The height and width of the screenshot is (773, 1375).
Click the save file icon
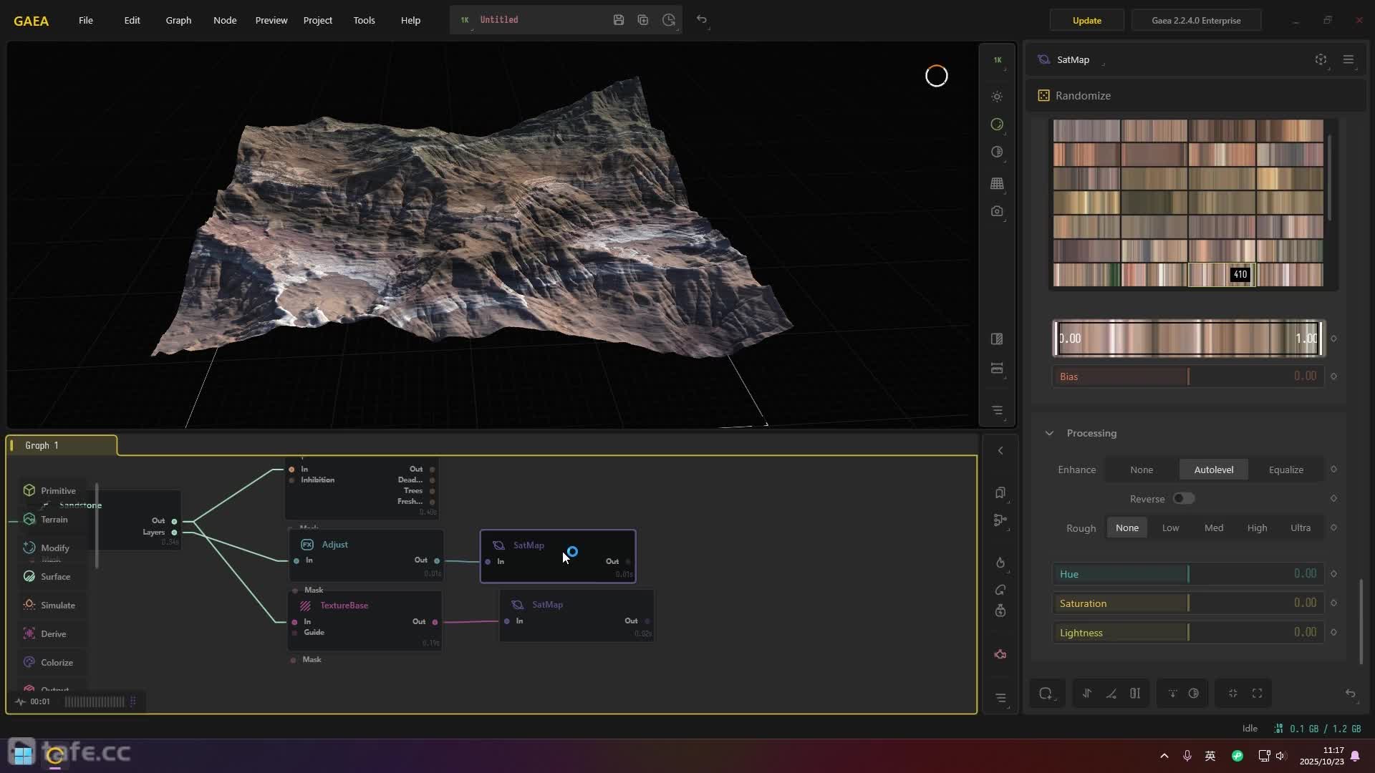(619, 20)
